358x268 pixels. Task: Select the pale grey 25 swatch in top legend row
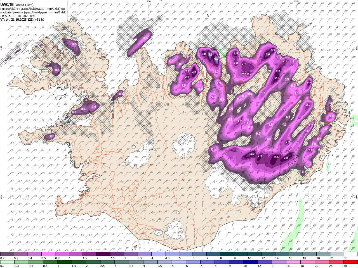click(336, 254)
